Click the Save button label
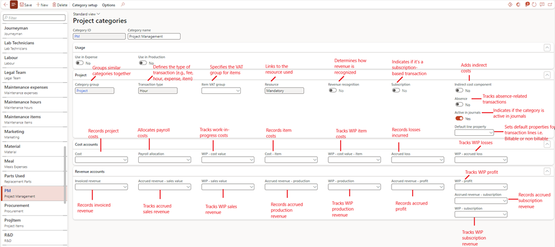 coord(28,5)
